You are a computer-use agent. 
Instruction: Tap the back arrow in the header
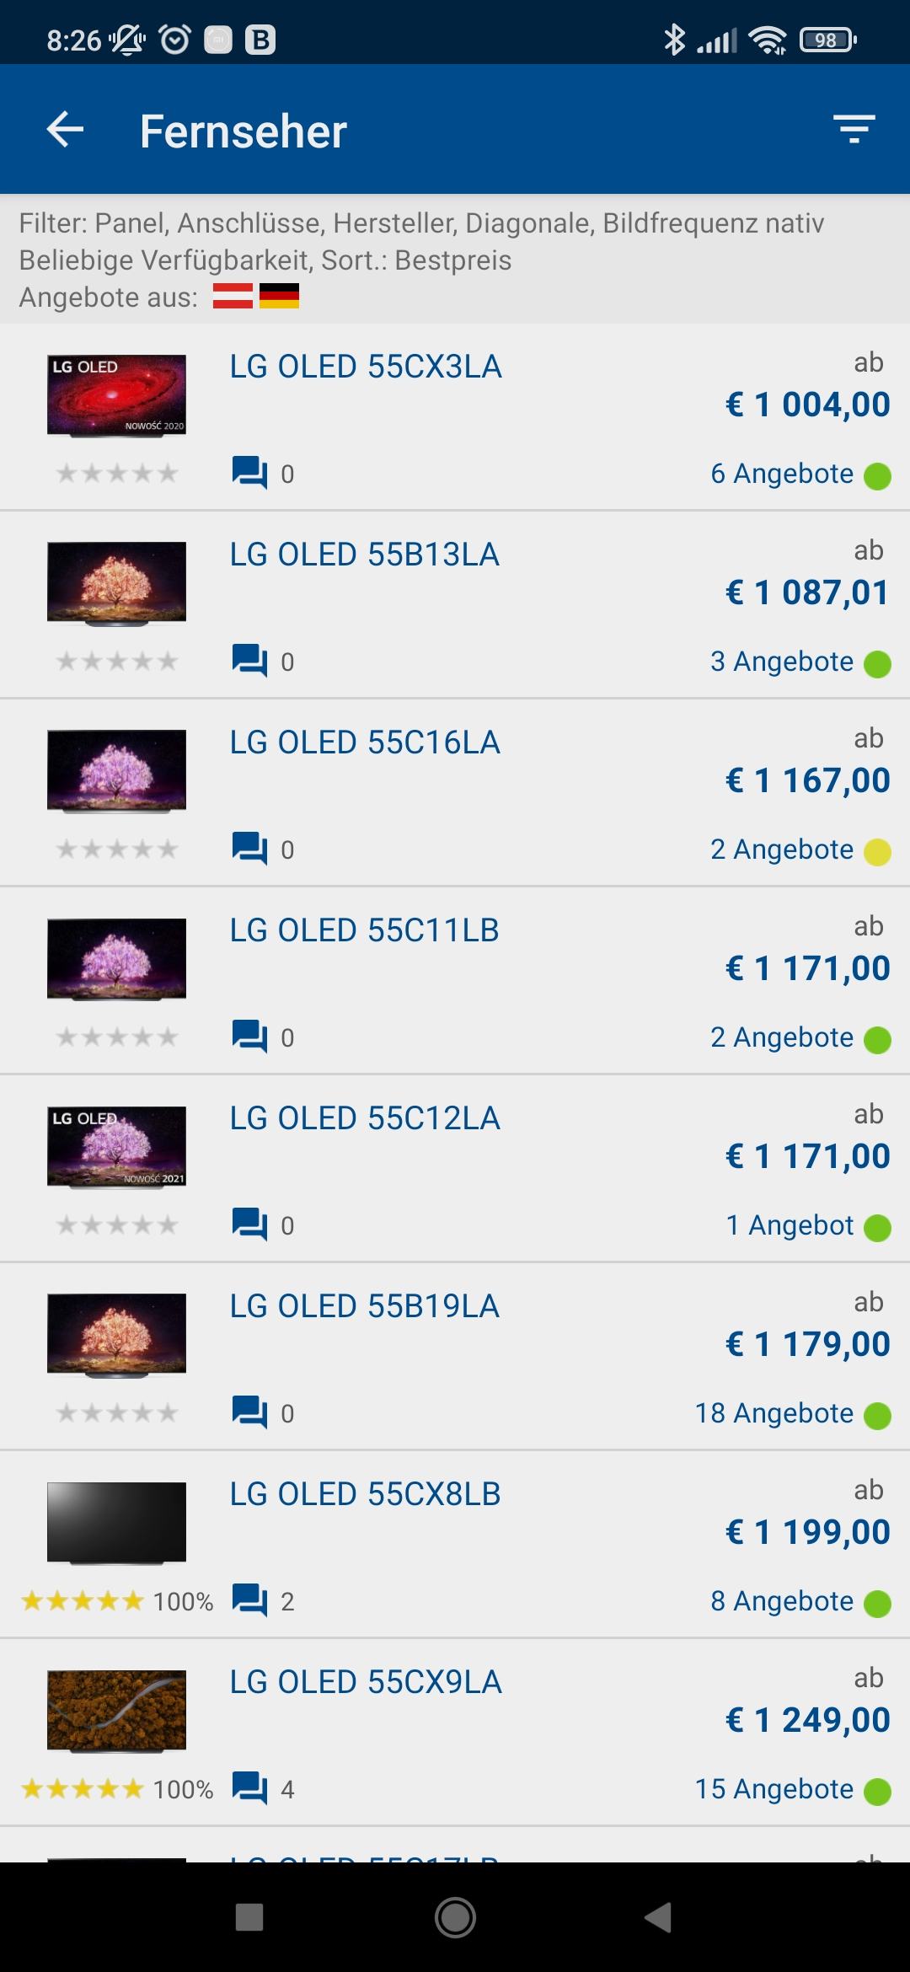[x=65, y=130]
